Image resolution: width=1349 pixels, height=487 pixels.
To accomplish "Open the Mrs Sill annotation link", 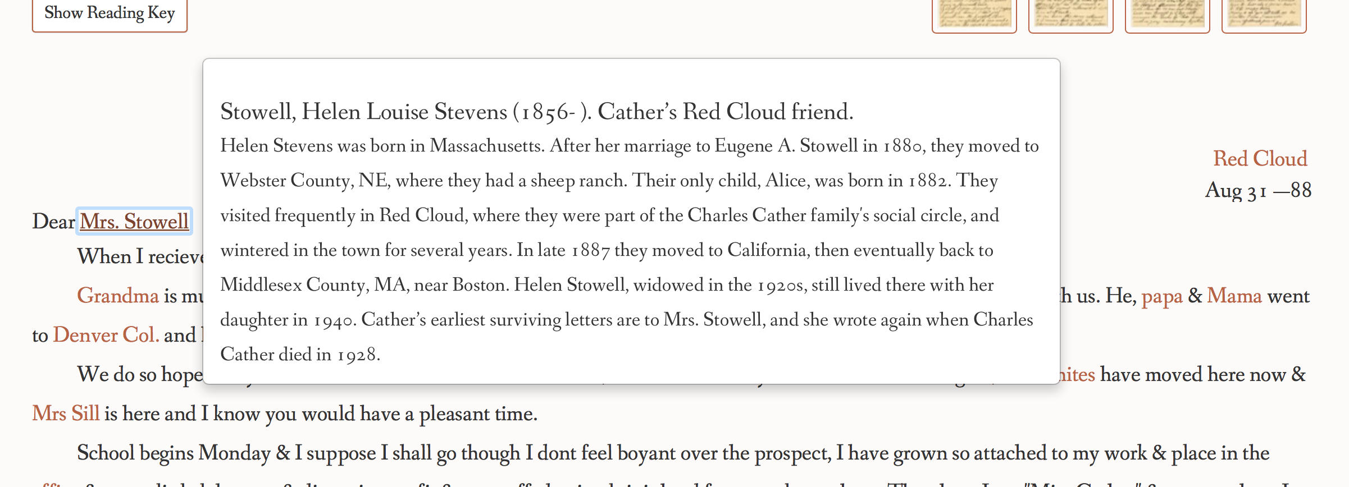I will tap(66, 414).
